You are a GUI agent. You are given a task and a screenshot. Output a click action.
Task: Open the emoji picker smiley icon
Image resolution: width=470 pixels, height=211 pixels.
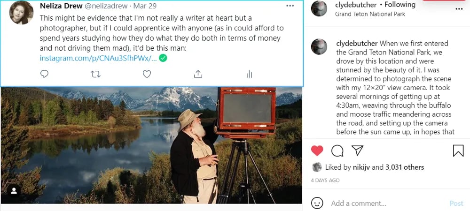pyautogui.click(x=317, y=203)
